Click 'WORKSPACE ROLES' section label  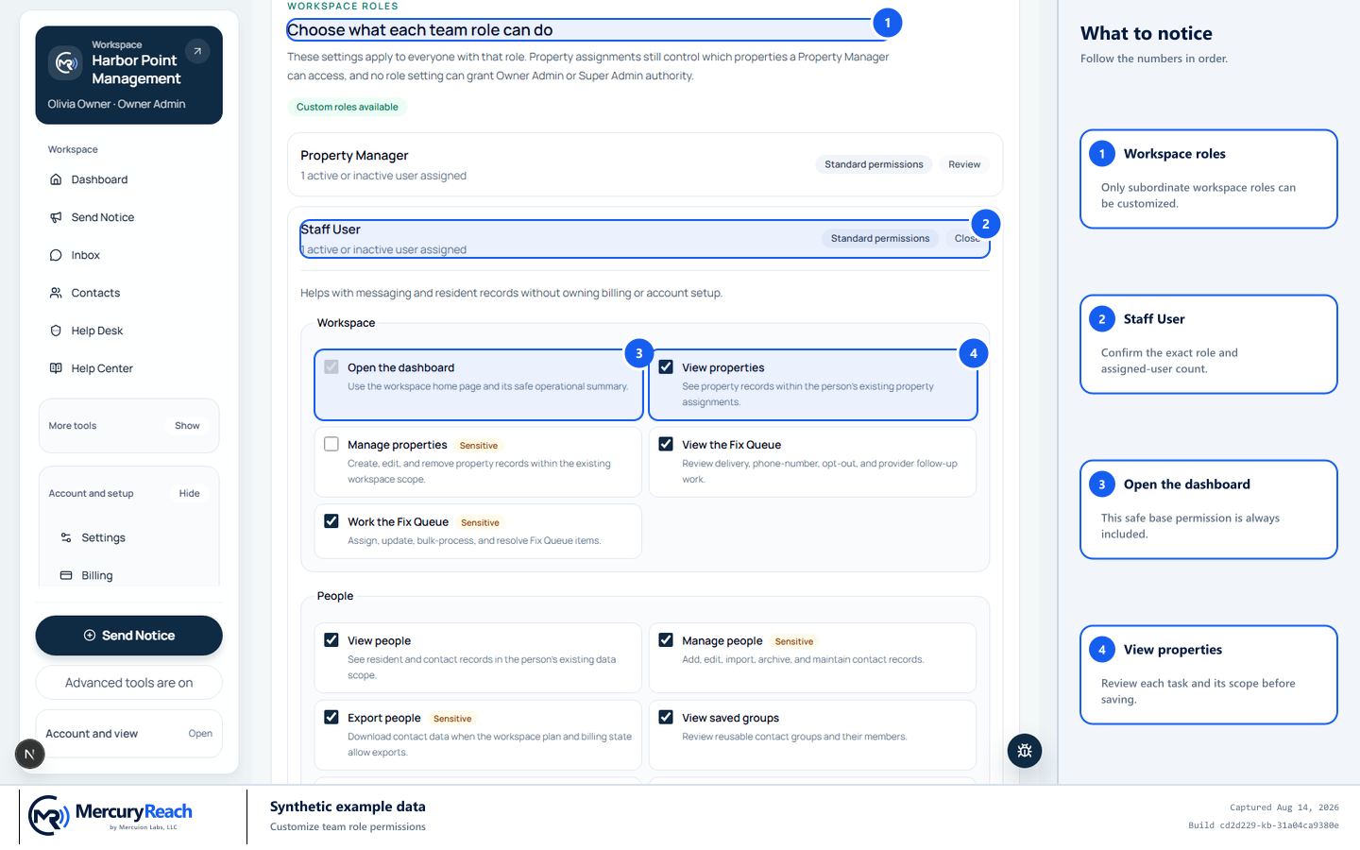pyautogui.click(x=343, y=6)
